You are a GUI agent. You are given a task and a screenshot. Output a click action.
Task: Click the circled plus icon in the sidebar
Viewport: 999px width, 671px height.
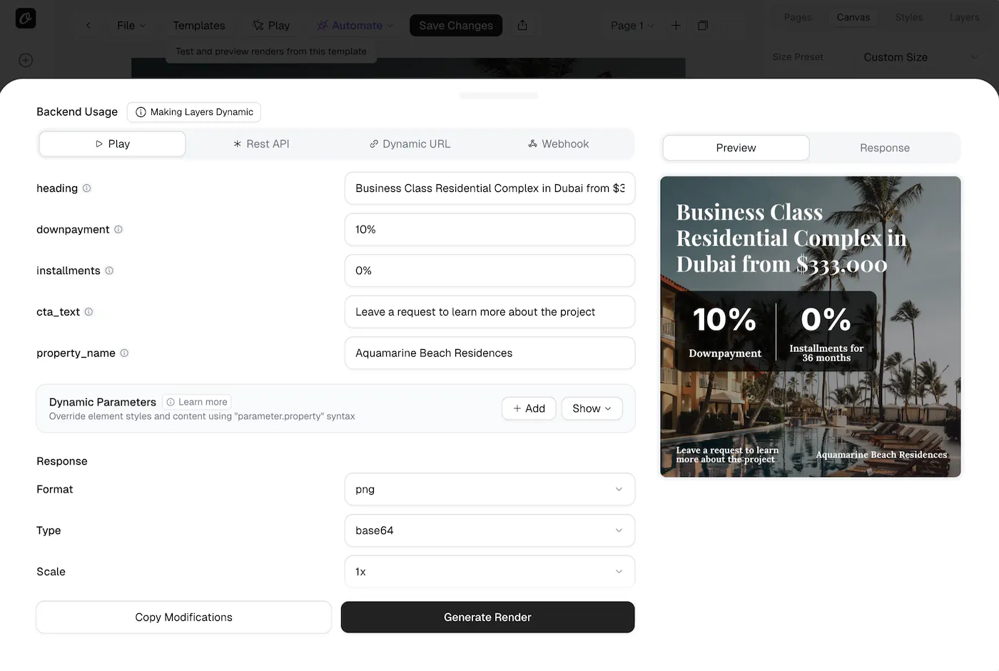click(26, 60)
